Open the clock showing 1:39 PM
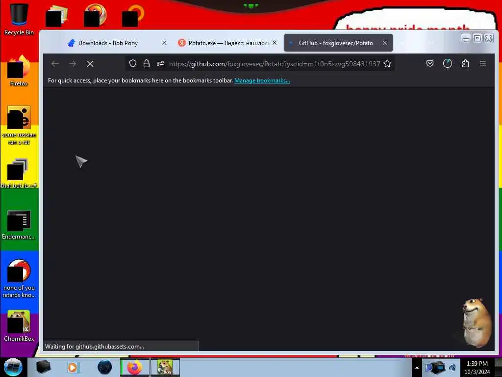Image resolution: width=502 pixels, height=377 pixels. (477, 368)
